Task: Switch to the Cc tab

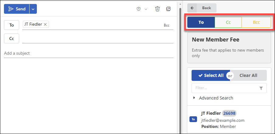Action: (x=228, y=22)
